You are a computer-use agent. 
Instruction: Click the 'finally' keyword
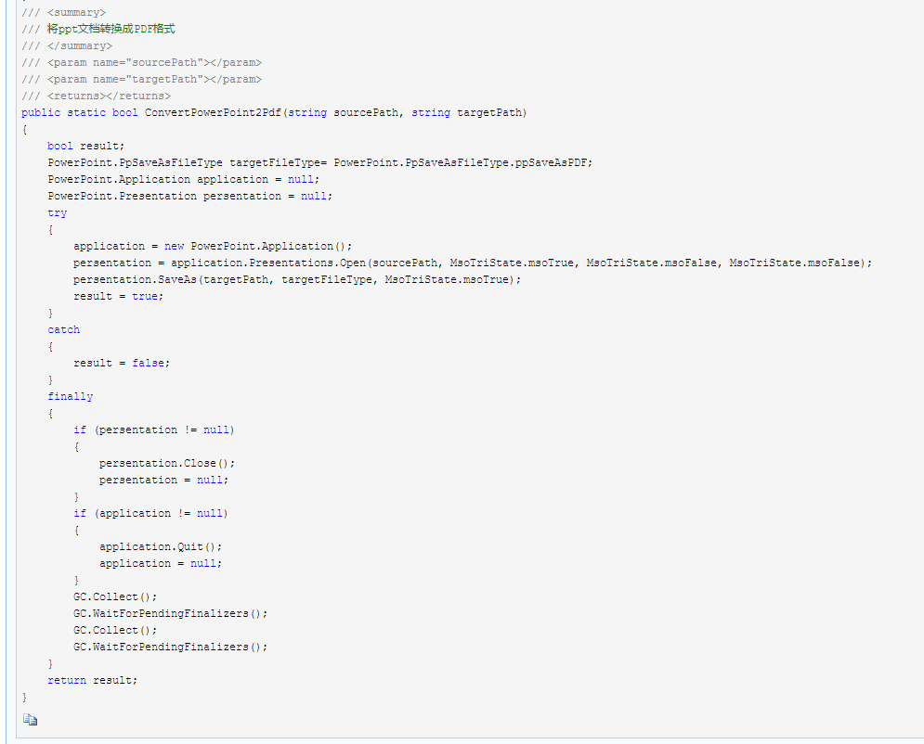[x=71, y=396]
